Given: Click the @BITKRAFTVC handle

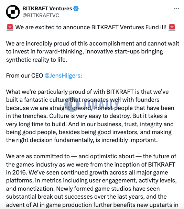Looking at the screenshot, I should pyautogui.click(x=41, y=16).
